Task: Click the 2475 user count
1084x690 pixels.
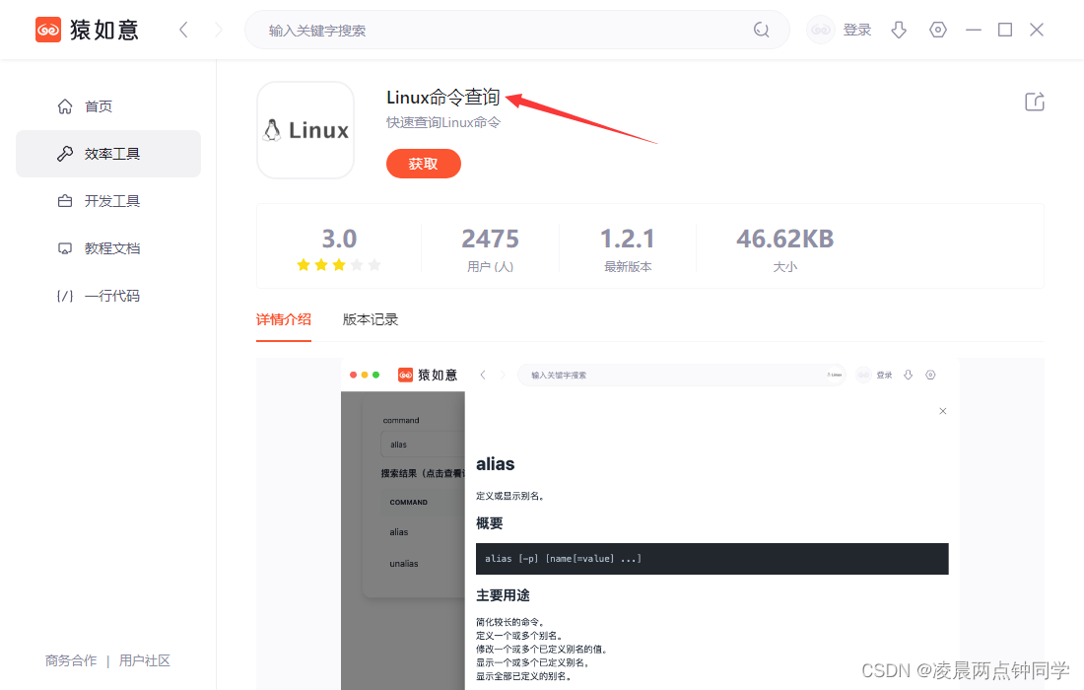Action: [x=490, y=239]
